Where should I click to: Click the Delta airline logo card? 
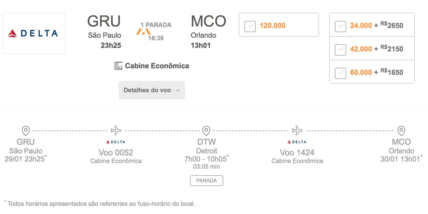coord(34,33)
